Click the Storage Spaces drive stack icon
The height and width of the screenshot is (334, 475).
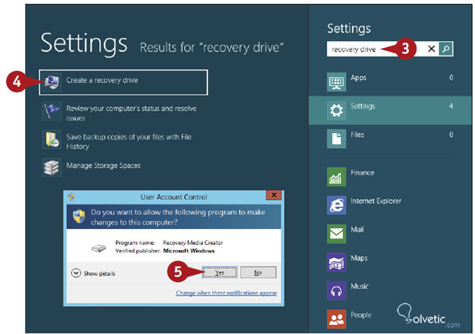click(52, 168)
